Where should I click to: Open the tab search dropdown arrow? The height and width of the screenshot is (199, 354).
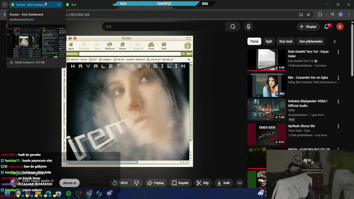(x=5, y=5)
